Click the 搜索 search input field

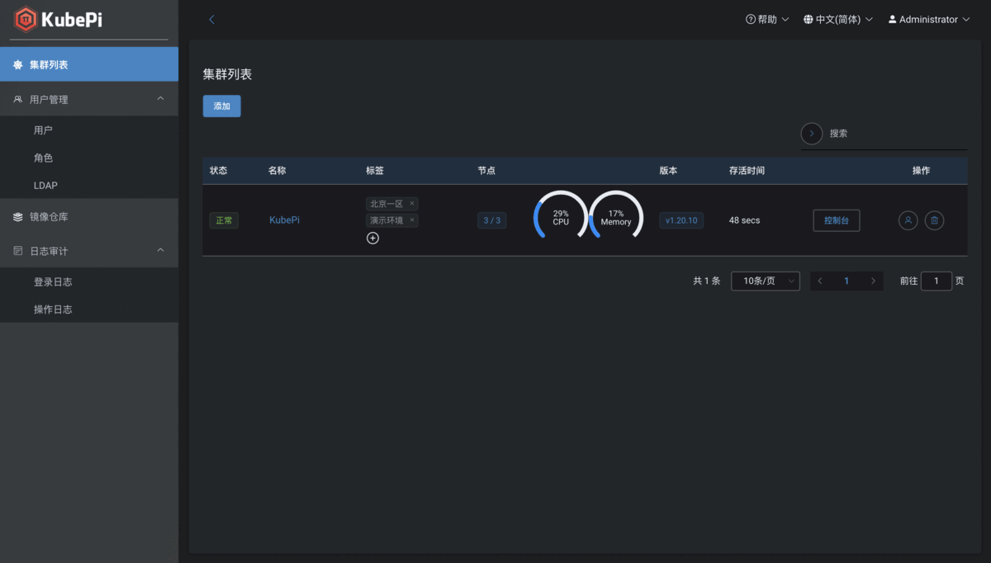pos(896,133)
